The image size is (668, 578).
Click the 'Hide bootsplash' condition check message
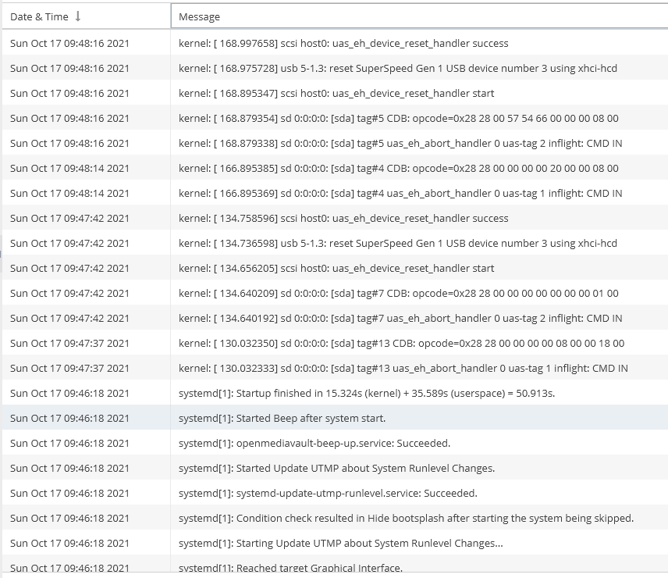(407, 519)
